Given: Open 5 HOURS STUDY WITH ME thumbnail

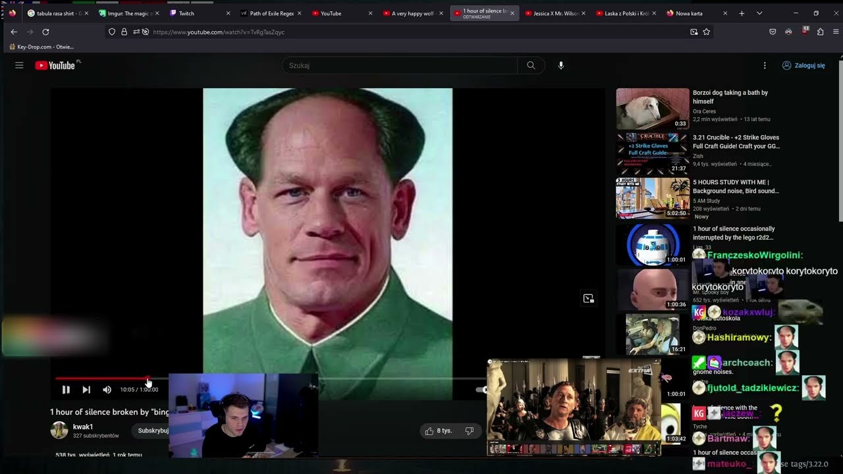Looking at the screenshot, I should (x=653, y=198).
